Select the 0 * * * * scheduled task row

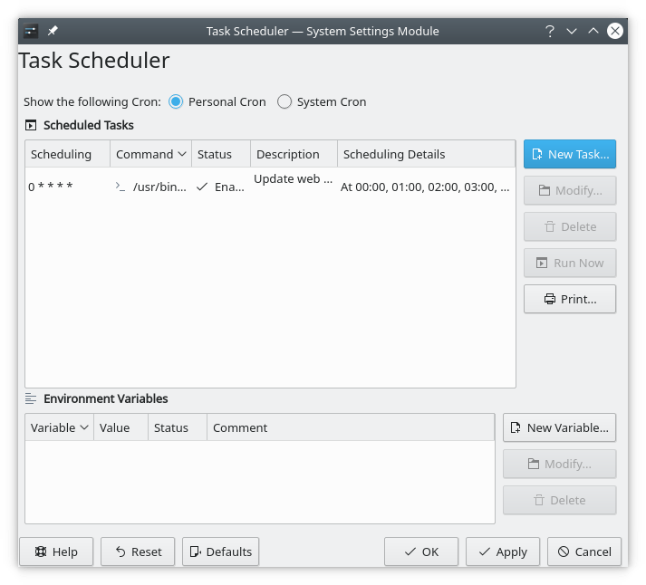[51, 187]
